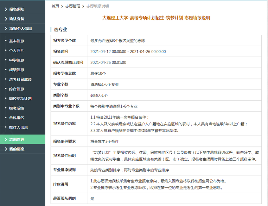Expand the 确认身份 section chevron

click(6, 19)
